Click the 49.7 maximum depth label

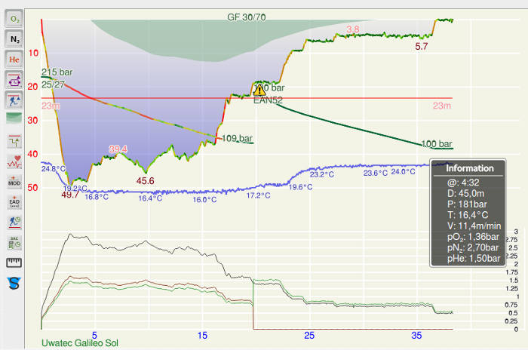coord(70,195)
